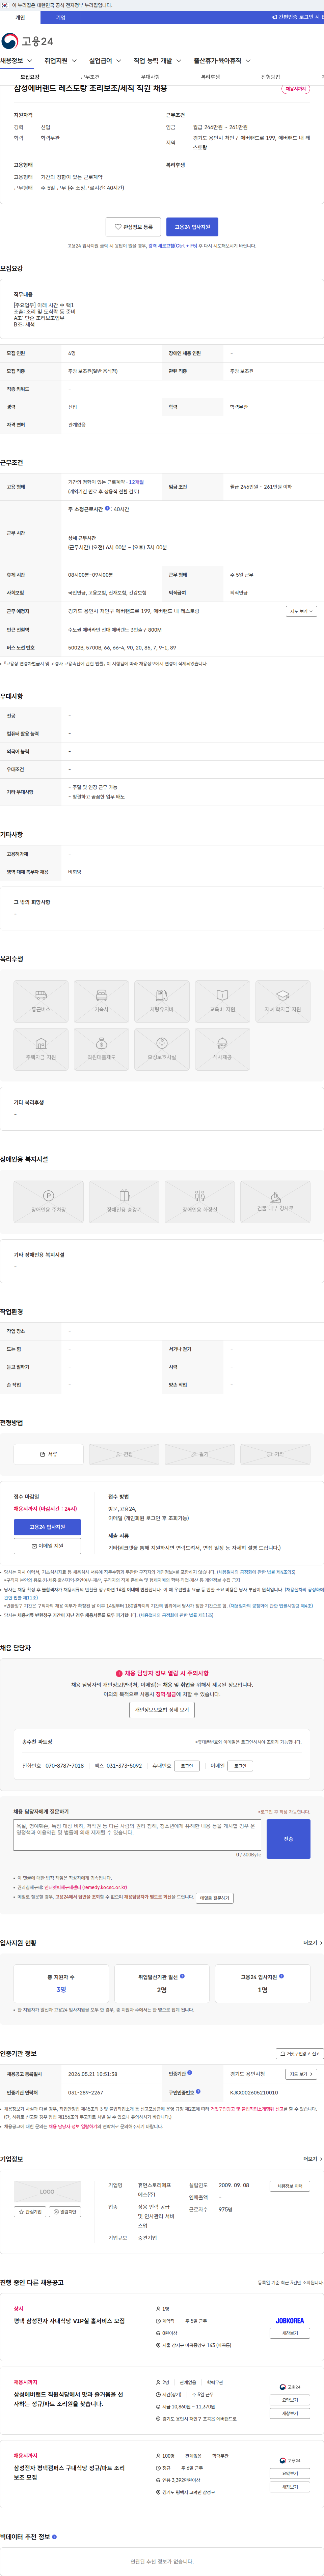Jump to 우대사항 section tab
Viewport: 324px width, 2576px height.
(x=150, y=77)
